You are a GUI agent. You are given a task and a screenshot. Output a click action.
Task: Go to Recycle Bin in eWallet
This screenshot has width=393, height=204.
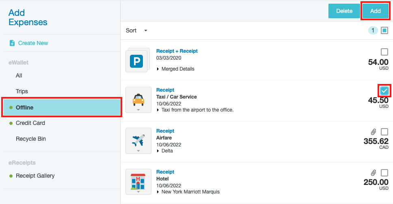click(31, 139)
